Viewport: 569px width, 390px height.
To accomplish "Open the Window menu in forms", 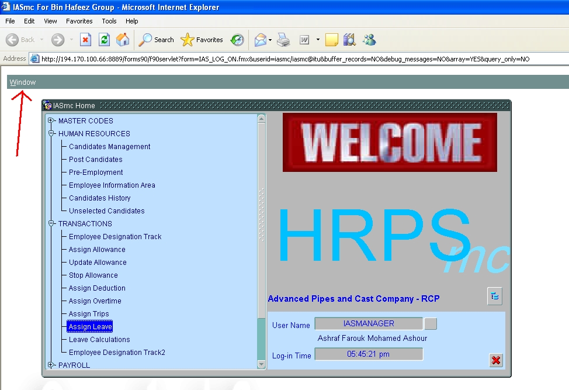I will click(x=23, y=82).
